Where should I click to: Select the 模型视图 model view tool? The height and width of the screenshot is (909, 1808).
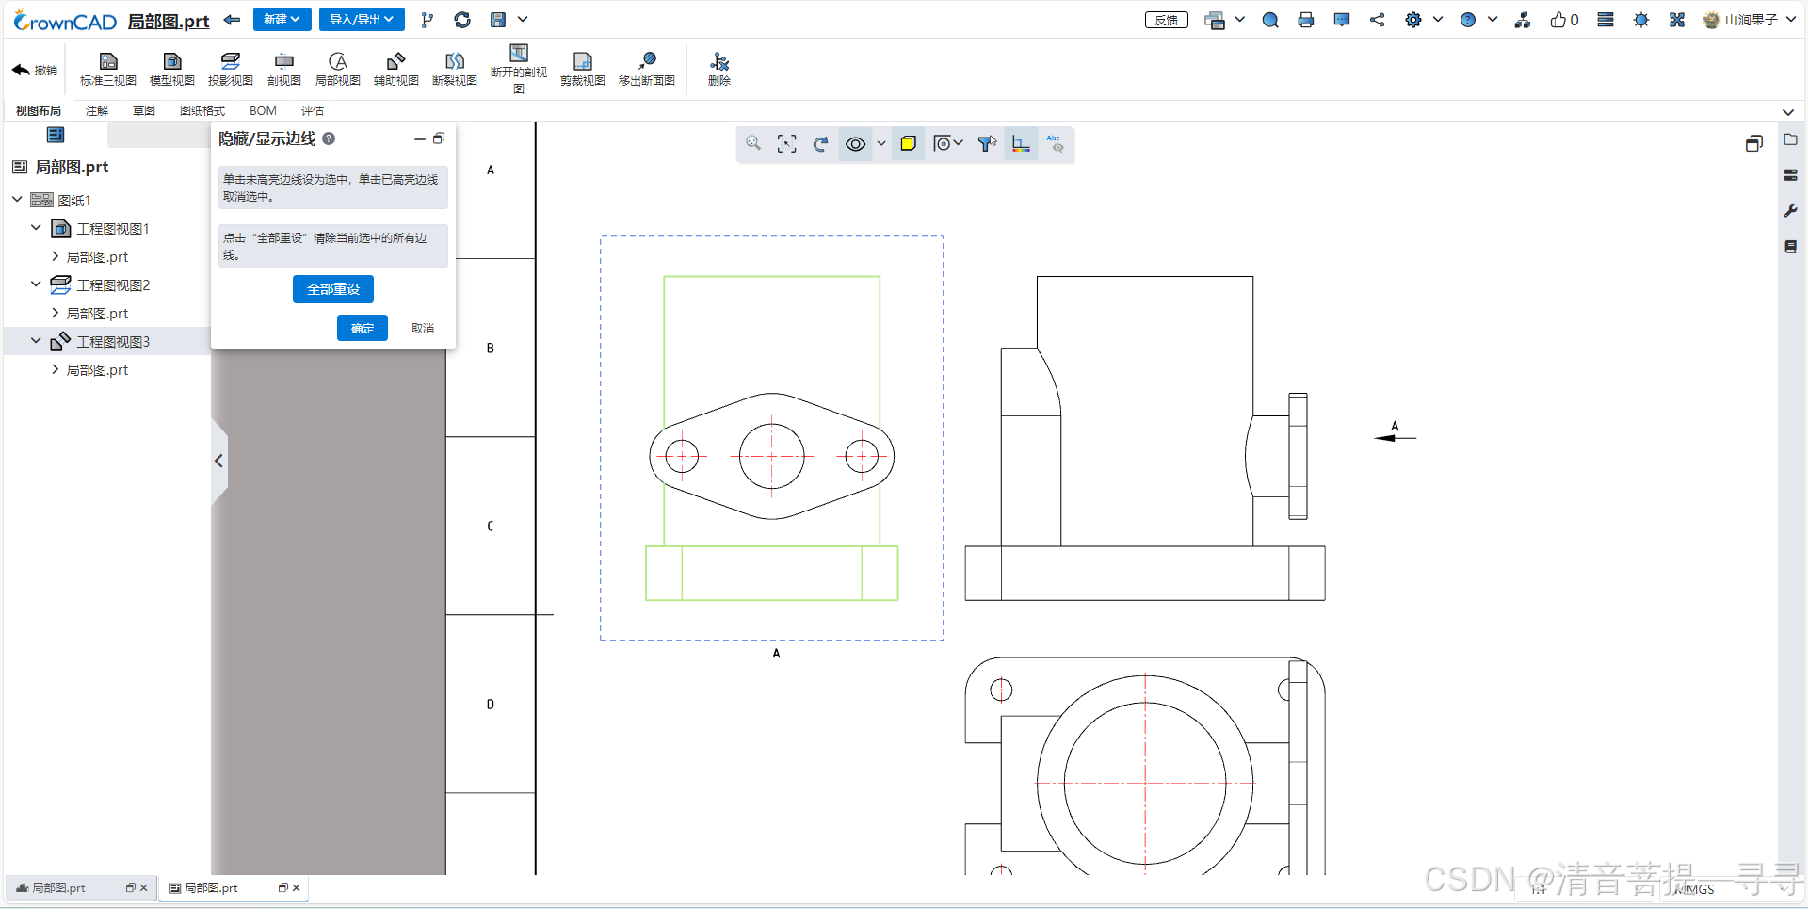[171, 70]
